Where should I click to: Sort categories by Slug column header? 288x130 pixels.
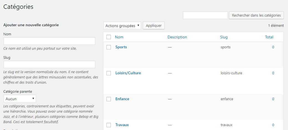point(224,37)
